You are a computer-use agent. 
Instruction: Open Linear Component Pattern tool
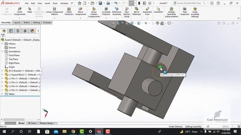[x=54, y=11]
